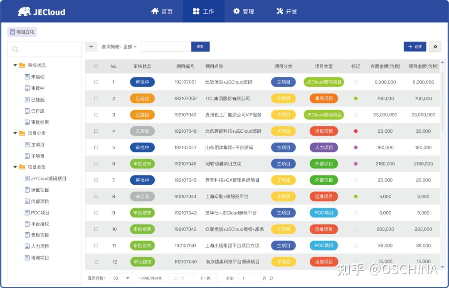449x288 pixels.
Task: Click the search magnifier in the sidebar
Action: [15, 49]
